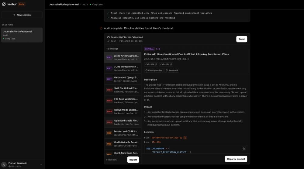The height and width of the screenshot is (169, 304).
Task: Click JousselinFlorian/abnormal title in top bar
Action: tap(64, 4)
